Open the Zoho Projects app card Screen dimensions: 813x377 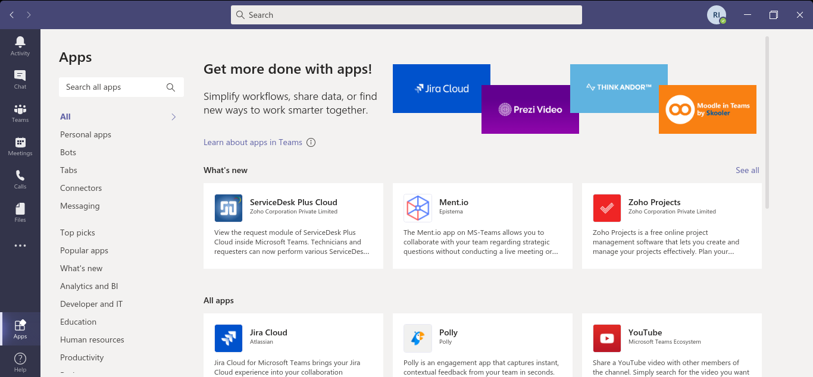pyautogui.click(x=671, y=226)
